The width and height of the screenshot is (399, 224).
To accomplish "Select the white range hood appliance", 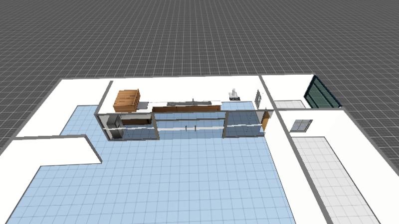I will click(x=233, y=94).
